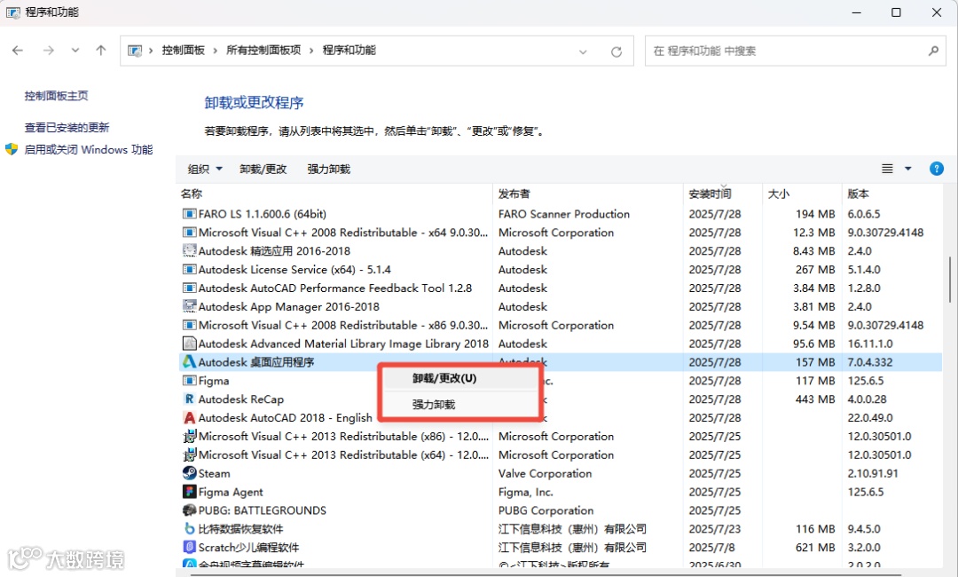
Task: Click the Autodesk License Service icon
Action: [190, 270]
